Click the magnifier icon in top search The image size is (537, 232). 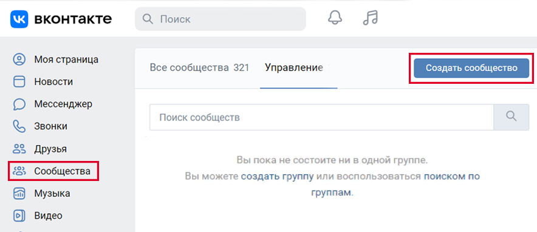[x=148, y=19]
